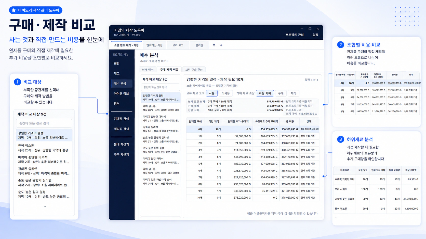The height and width of the screenshot is (239, 426).
Task: Select 퓨어 젬스톤 제작 20개 in app window list
Action: point(161,108)
